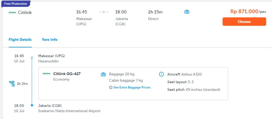
Task: Click the departure timeline marker at Makassar
Action: click(x=32, y=57)
